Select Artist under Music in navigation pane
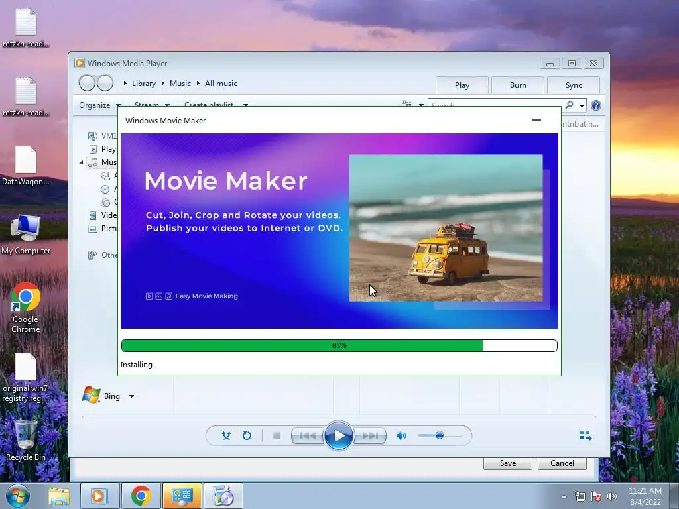 point(109,176)
